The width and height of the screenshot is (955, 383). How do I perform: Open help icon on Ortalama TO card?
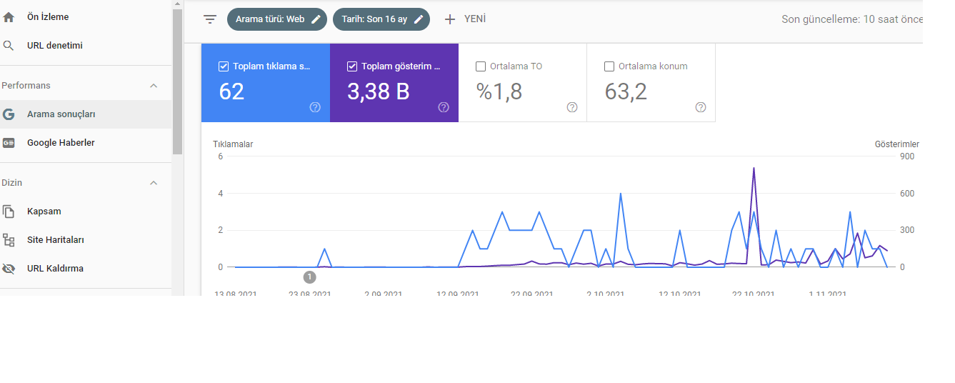572,107
